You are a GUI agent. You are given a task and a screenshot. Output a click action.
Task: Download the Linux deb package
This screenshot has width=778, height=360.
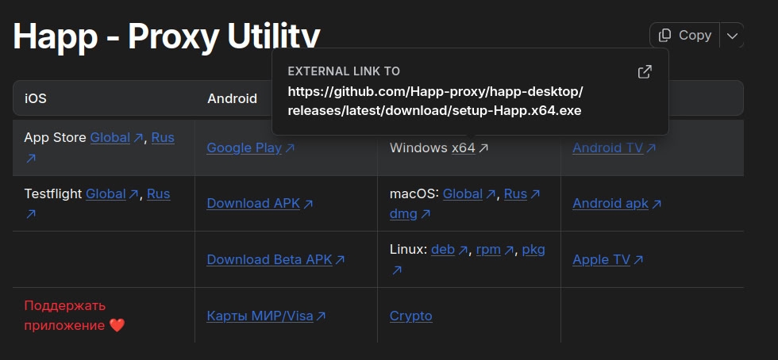443,249
